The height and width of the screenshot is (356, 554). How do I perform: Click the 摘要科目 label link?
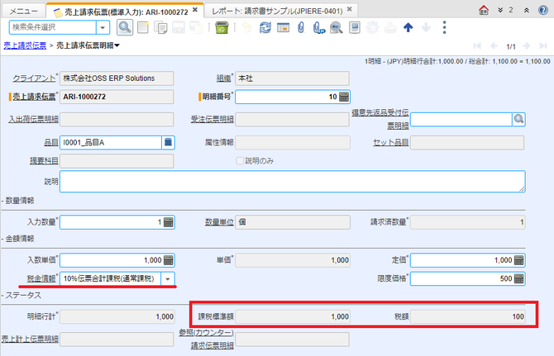[x=44, y=161]
